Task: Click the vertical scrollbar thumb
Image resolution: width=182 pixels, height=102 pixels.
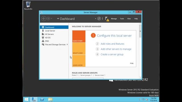Action: coord(140,31)
